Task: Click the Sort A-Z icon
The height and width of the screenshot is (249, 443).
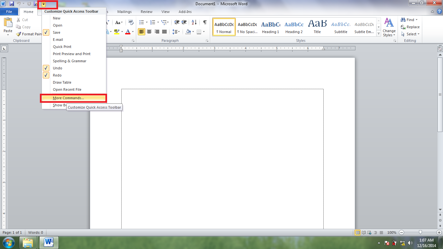Action: (x=194, y=22)
